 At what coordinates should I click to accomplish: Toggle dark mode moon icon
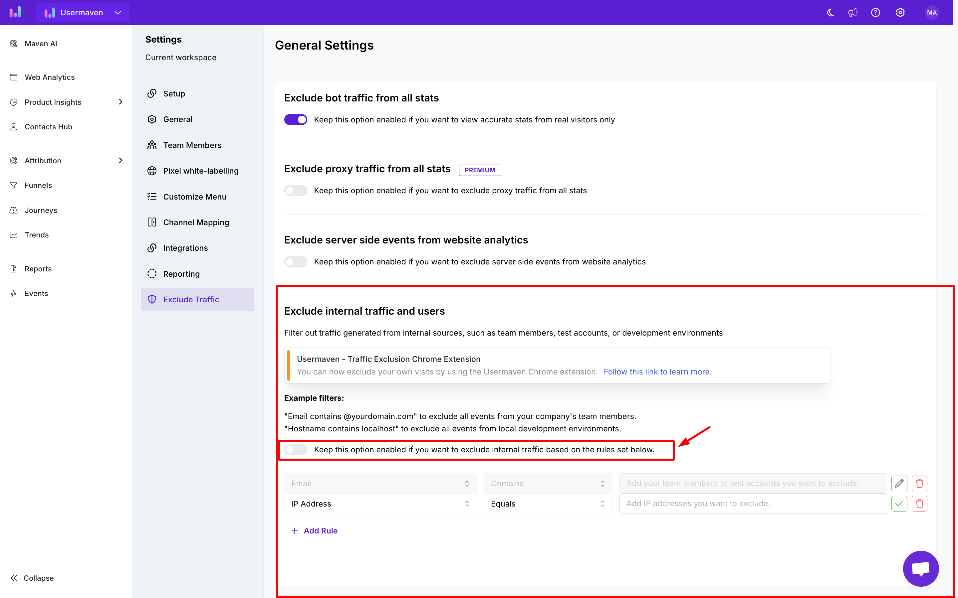830,13
